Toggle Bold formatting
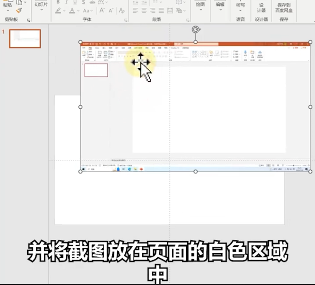This screenshot has width=315, height=285. pyautogui.click(x=58, y=2)
